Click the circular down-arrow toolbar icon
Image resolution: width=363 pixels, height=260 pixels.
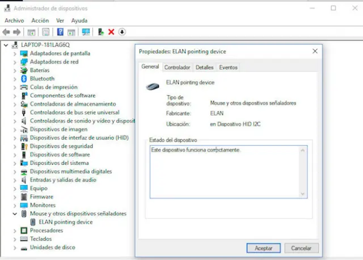pyautogui.click(x=122, y=32)
